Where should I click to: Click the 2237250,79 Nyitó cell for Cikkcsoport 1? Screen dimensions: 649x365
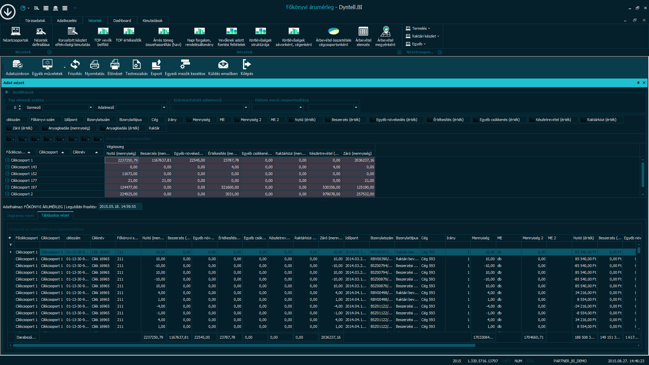point(121,160)
